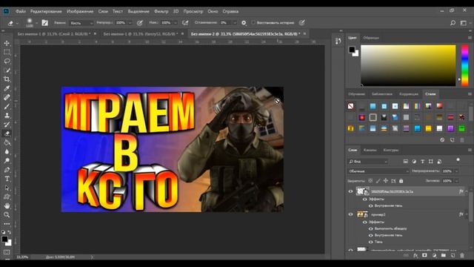This screenshot has width=474, height=267.
Task: Select the Dodge tool
Action: (x=7, y=160)
